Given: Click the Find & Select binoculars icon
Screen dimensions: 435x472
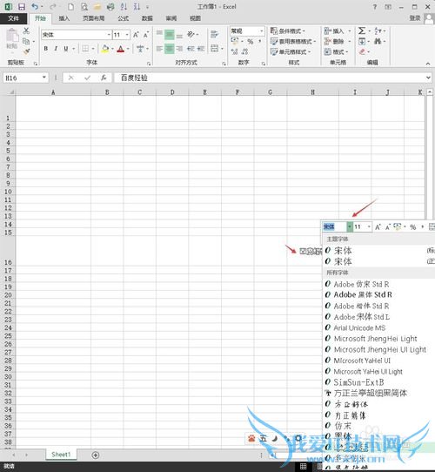Looking at the screenshot, I should (x=378, y=41).
